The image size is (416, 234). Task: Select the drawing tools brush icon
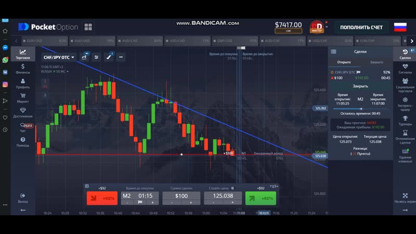[x=109, y=57]
